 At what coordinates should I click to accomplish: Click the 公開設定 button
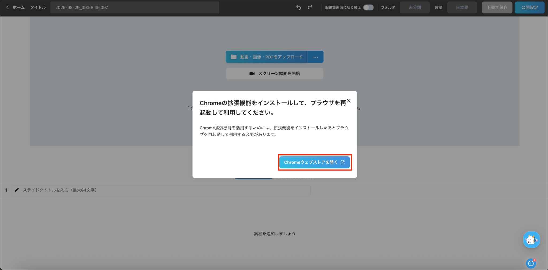tap(530, 7)
